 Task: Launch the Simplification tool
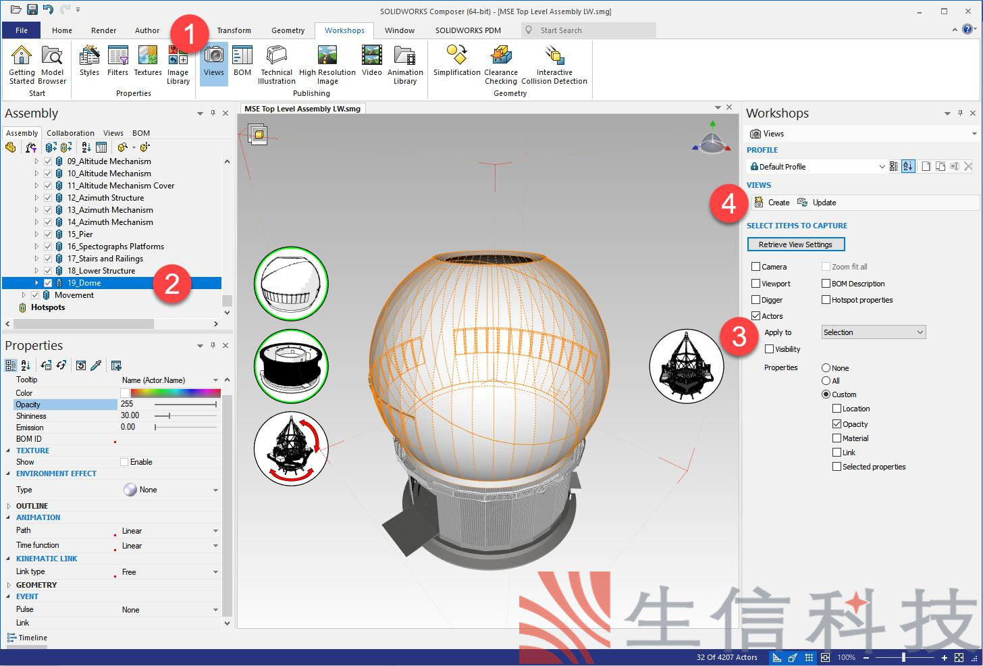457,61
